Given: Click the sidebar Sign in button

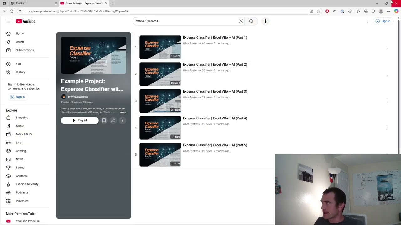Looking at the screenshot, I should coord(17,97).
